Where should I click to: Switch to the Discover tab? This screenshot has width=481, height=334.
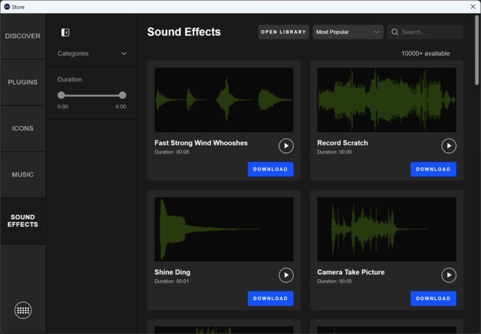click(23, 36)
